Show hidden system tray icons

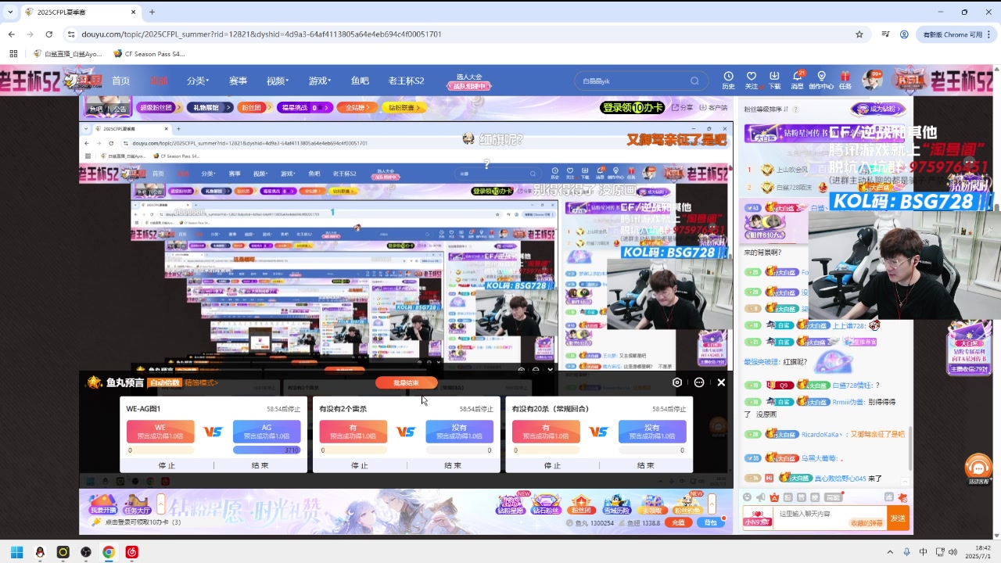coord(889,551)
